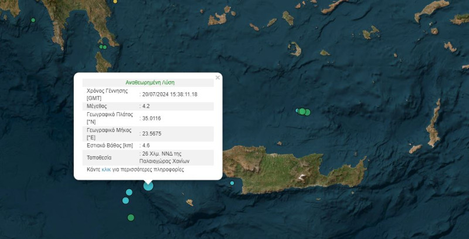Click the green marker in top-left corner

tap(33, 21)
